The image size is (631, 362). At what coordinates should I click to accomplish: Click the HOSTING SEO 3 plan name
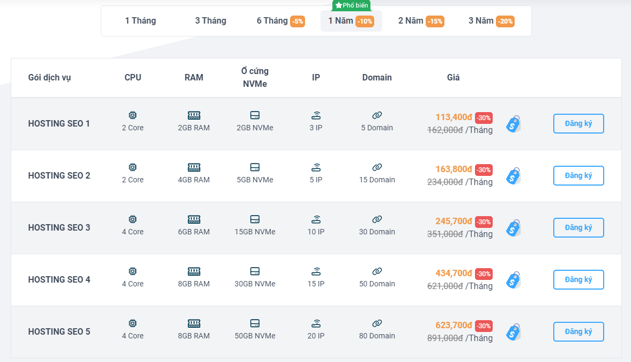[59, 227]
